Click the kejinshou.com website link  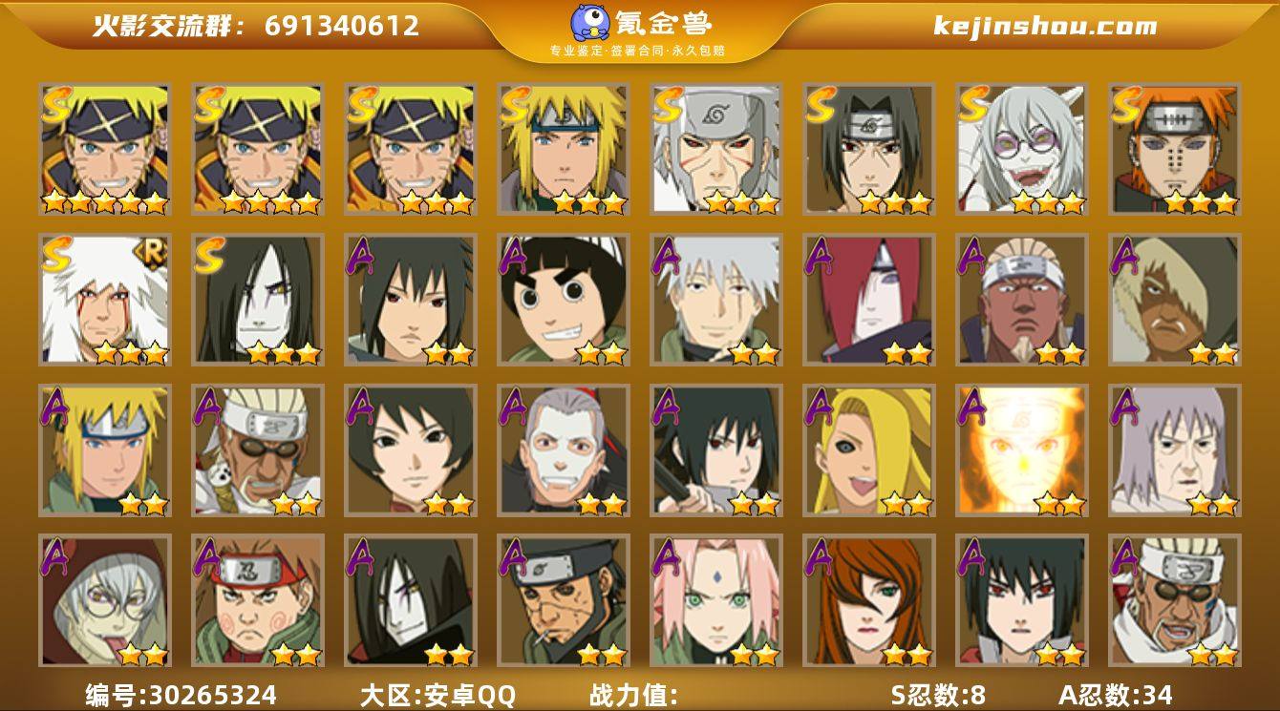(1045, 26)
